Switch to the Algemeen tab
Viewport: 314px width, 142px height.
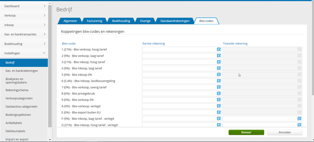coord(70,21)
